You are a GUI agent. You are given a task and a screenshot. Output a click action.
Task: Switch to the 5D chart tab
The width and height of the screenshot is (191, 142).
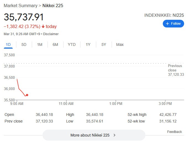click(24, 44)
